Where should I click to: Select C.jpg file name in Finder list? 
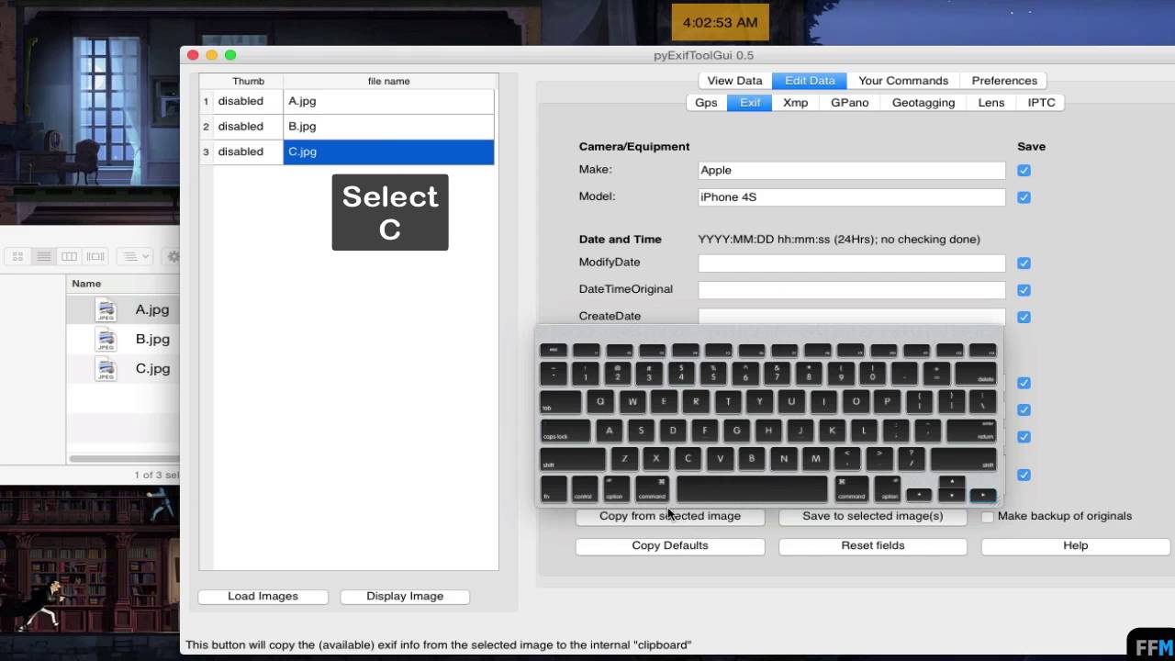(x=152, y=369)
